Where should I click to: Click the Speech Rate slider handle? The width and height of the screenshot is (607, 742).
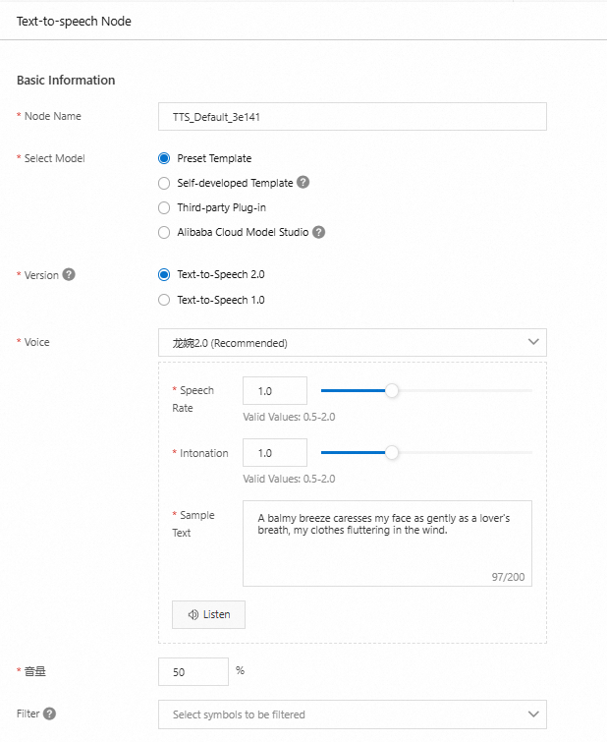coord(392,391)
